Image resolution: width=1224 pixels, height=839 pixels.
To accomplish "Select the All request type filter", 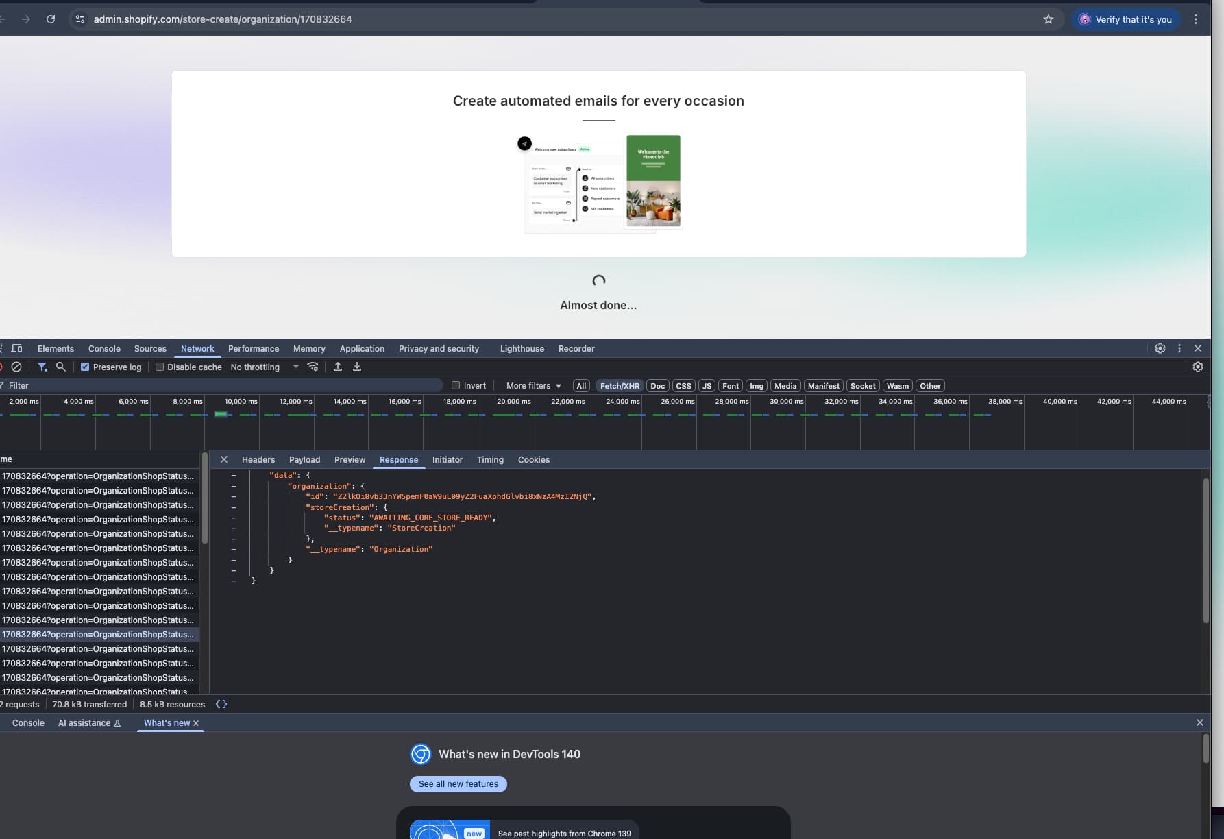I will pyautogui.click(x=581, y=386).
